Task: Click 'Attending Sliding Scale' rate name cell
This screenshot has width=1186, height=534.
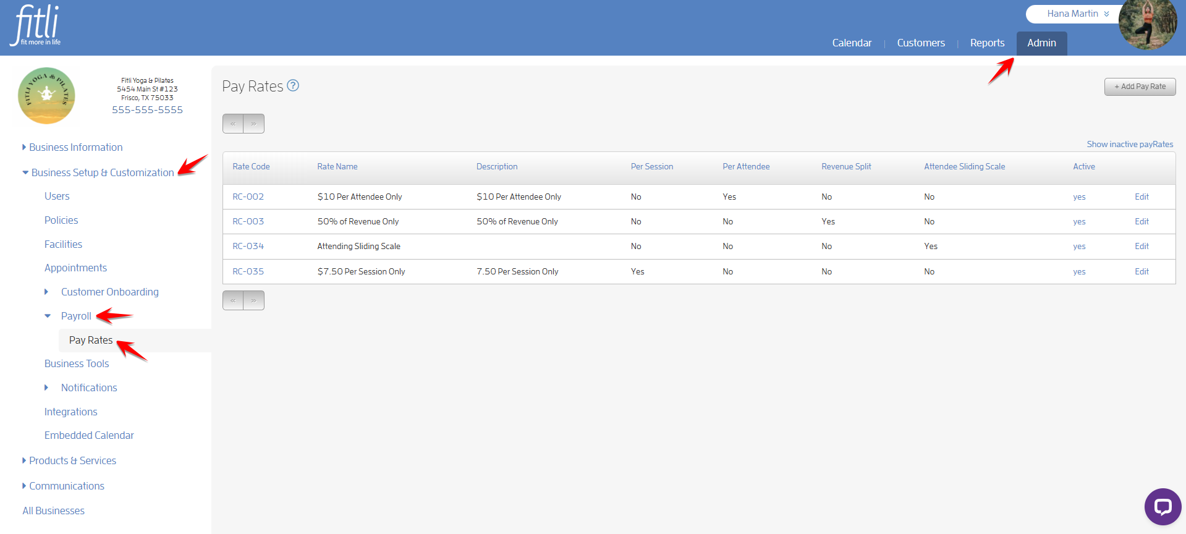Action: 358,246
